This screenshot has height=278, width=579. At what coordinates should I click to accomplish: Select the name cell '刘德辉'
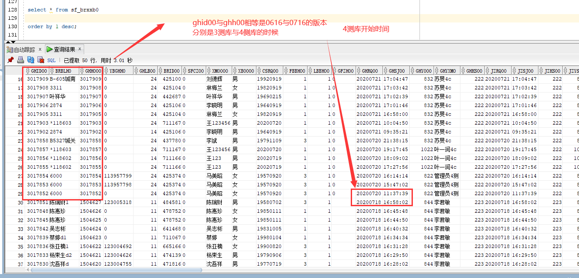[219, 79]
